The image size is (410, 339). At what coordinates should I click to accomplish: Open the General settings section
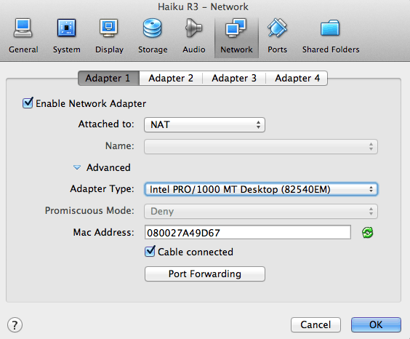pos(23,36)
